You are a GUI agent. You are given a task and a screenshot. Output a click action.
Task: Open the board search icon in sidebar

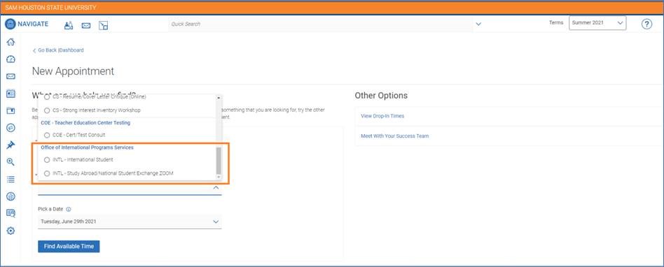[11, 213]
